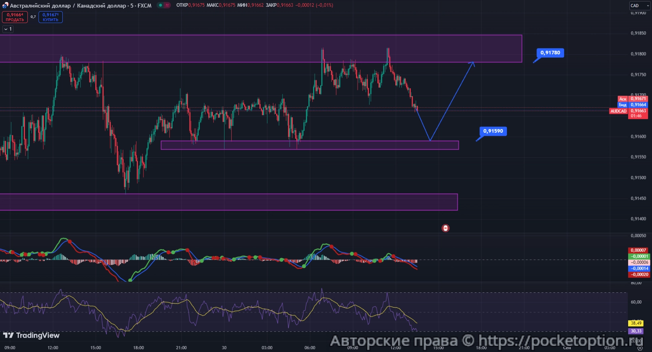Click the Аск price label on scale

click(623, 99)
